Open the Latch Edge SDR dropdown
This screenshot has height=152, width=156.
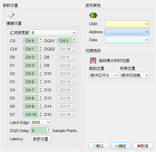[x=41, y=123]
